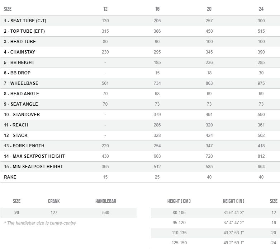Click the handlebar value 540
Viewport: 280px width, 249px height.
106,213
